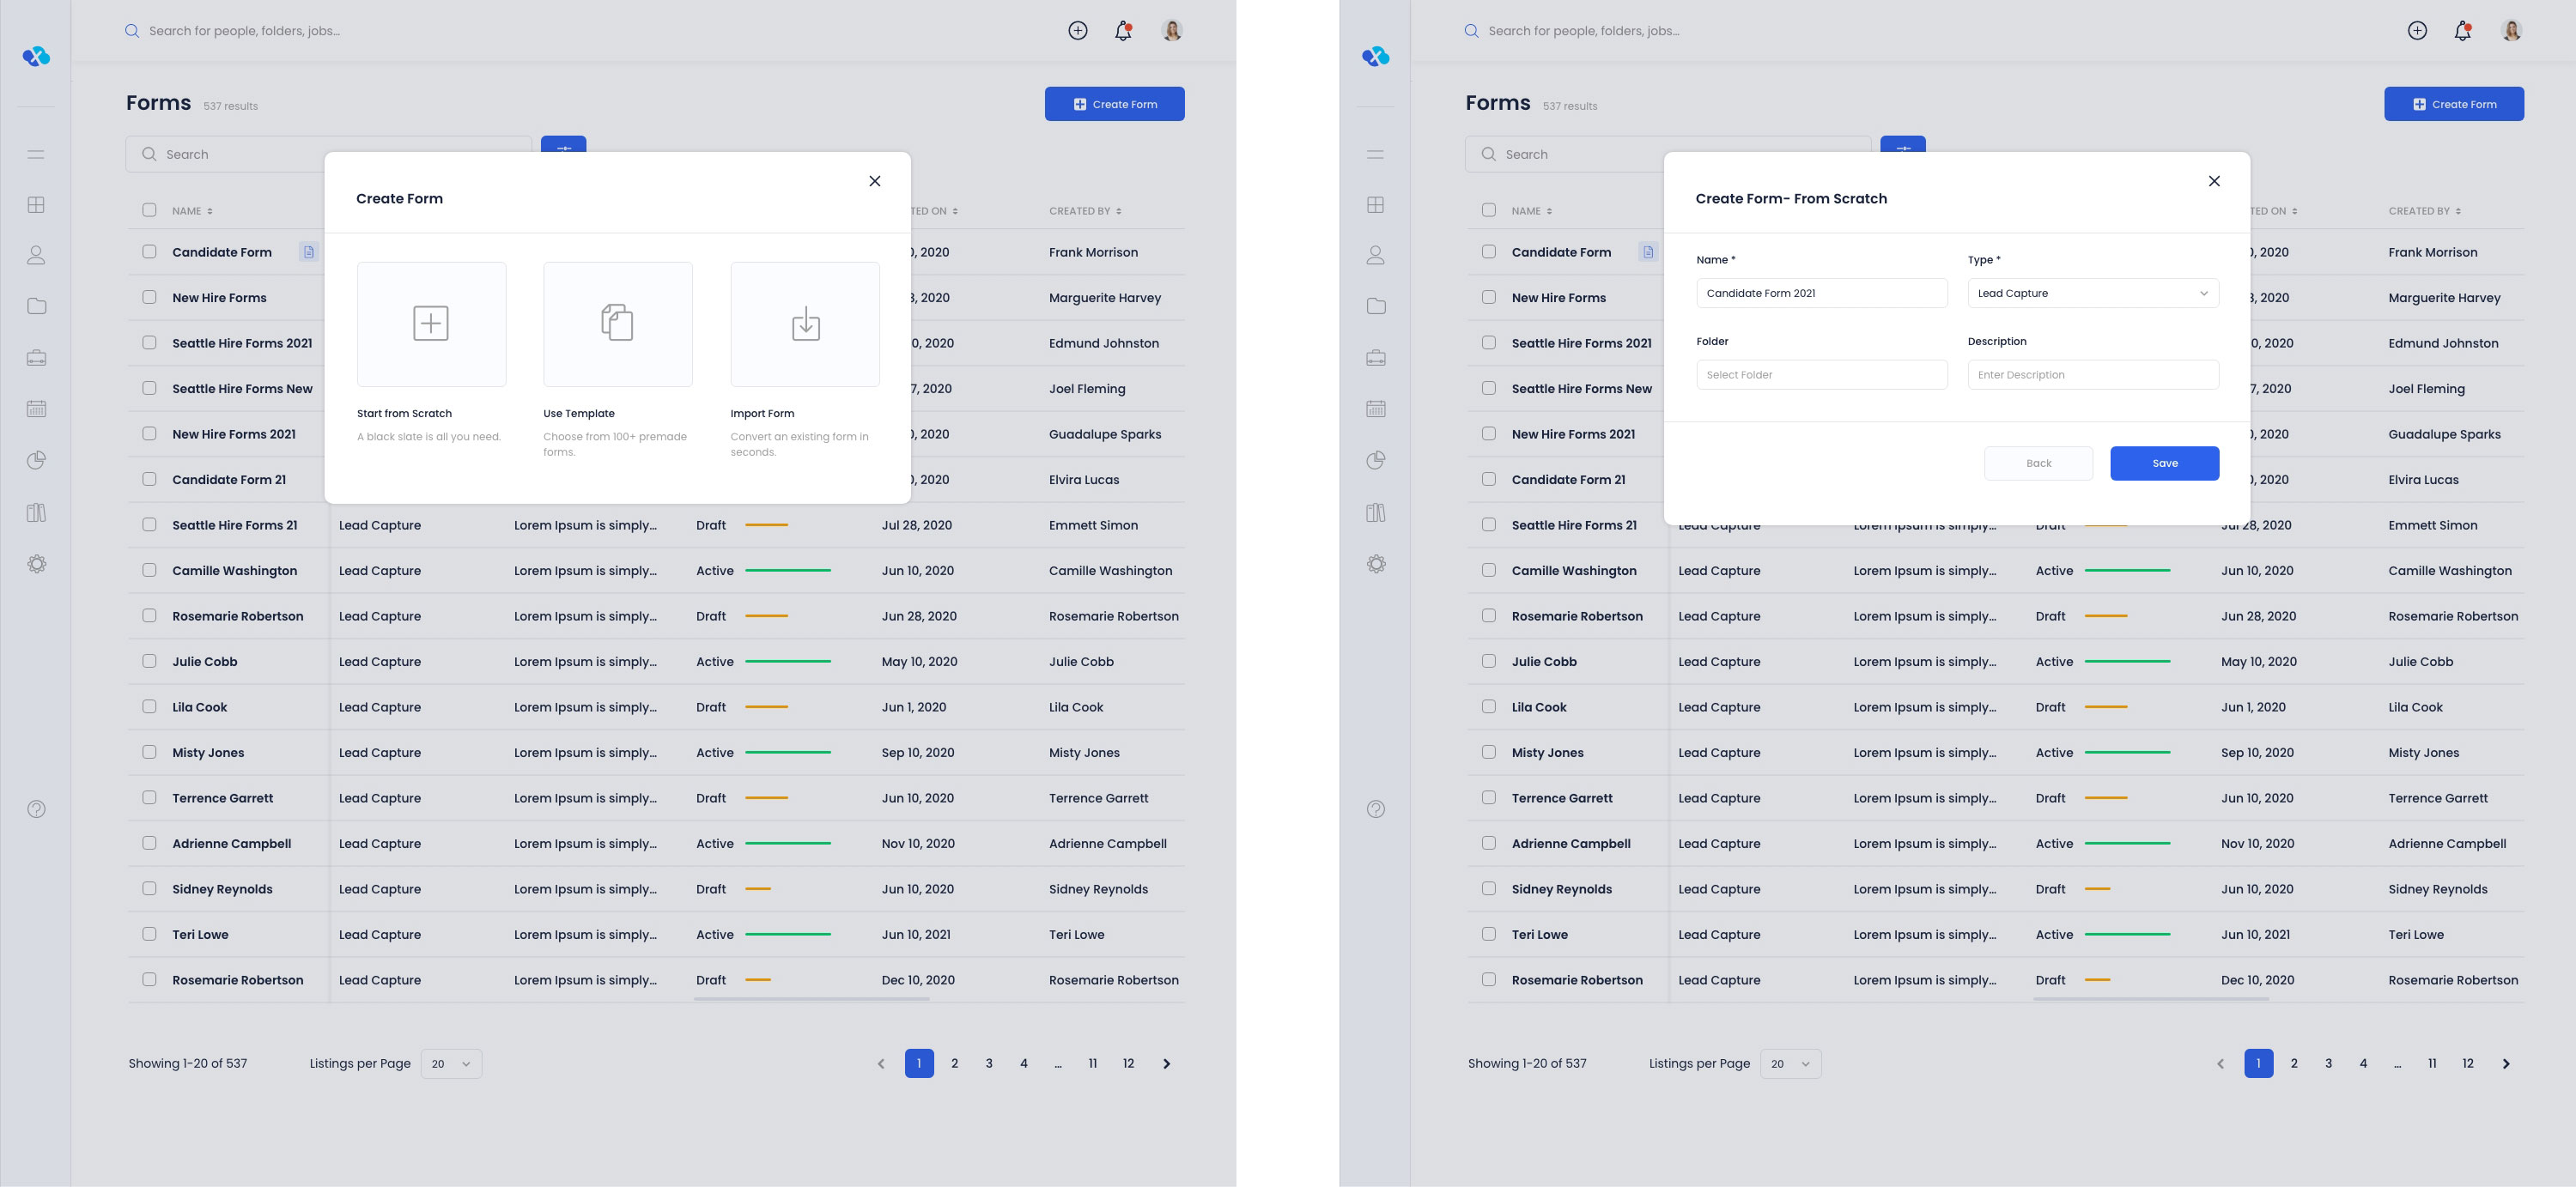Click the blue Save button

2164,463
